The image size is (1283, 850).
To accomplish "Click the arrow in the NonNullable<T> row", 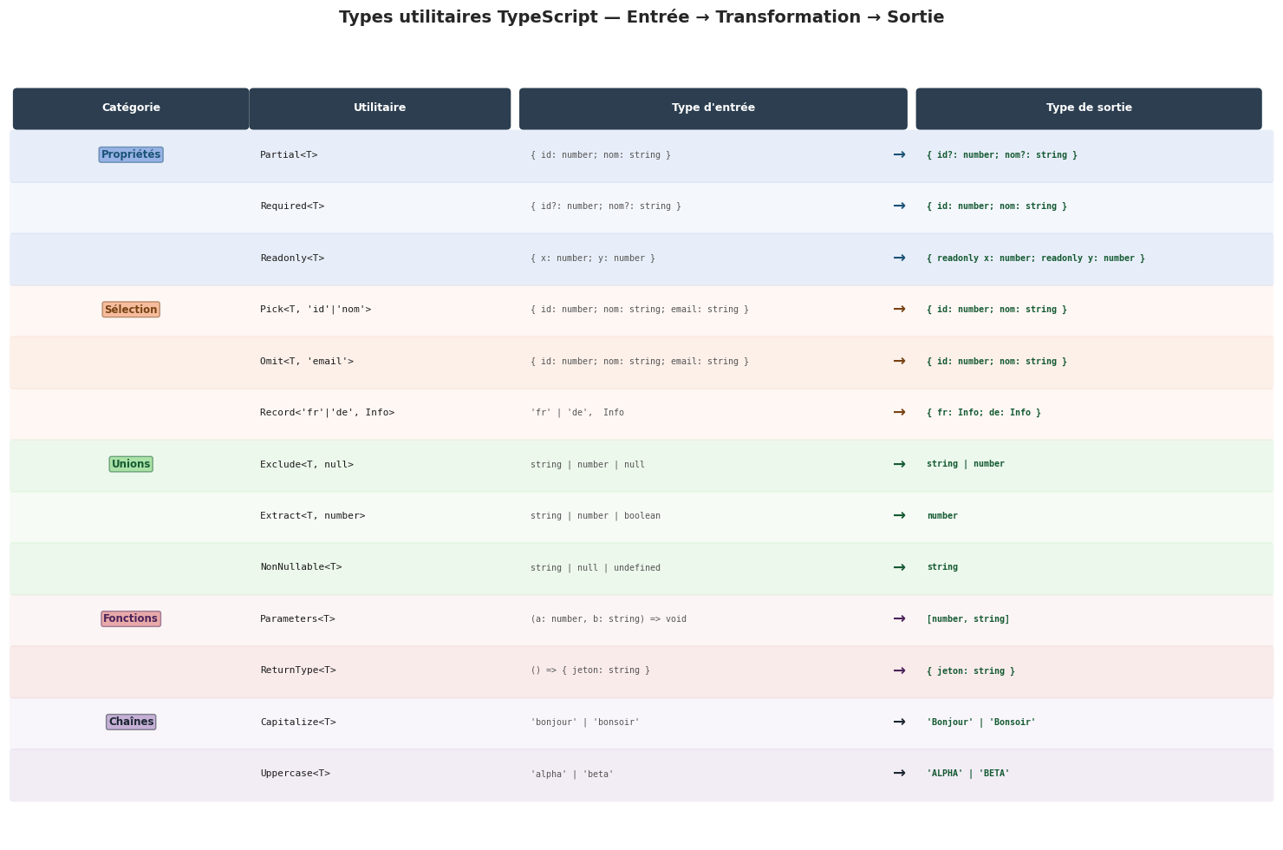I will (x=899, y=568).
